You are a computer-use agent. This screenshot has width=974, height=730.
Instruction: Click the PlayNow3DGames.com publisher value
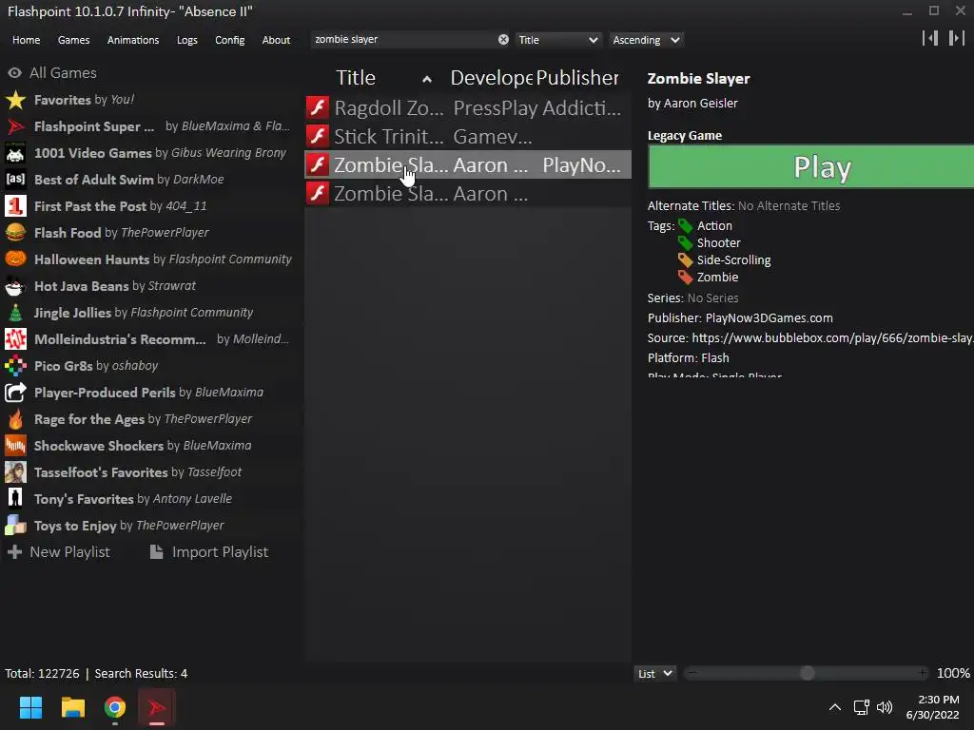pyautogui.click(x=769, y=317)
